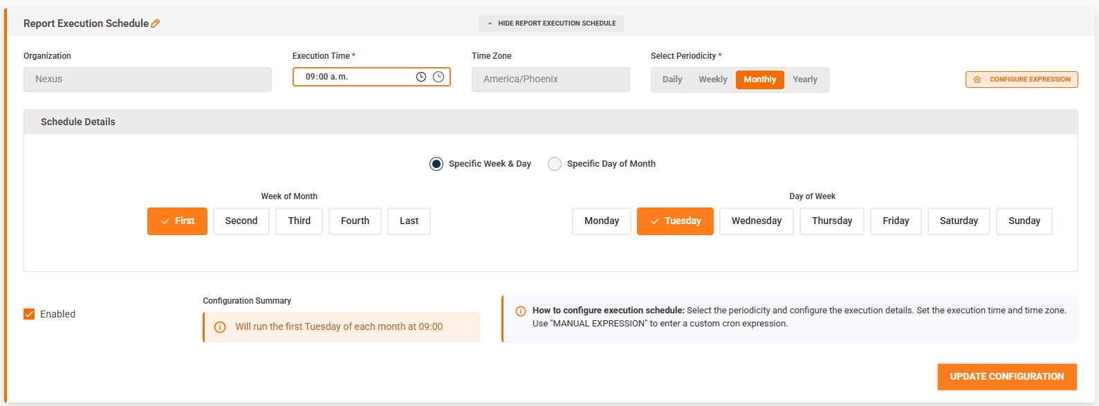The image size is (1099, 406).
Task: Select Yearly periodicity
Action: pos(804,80)
